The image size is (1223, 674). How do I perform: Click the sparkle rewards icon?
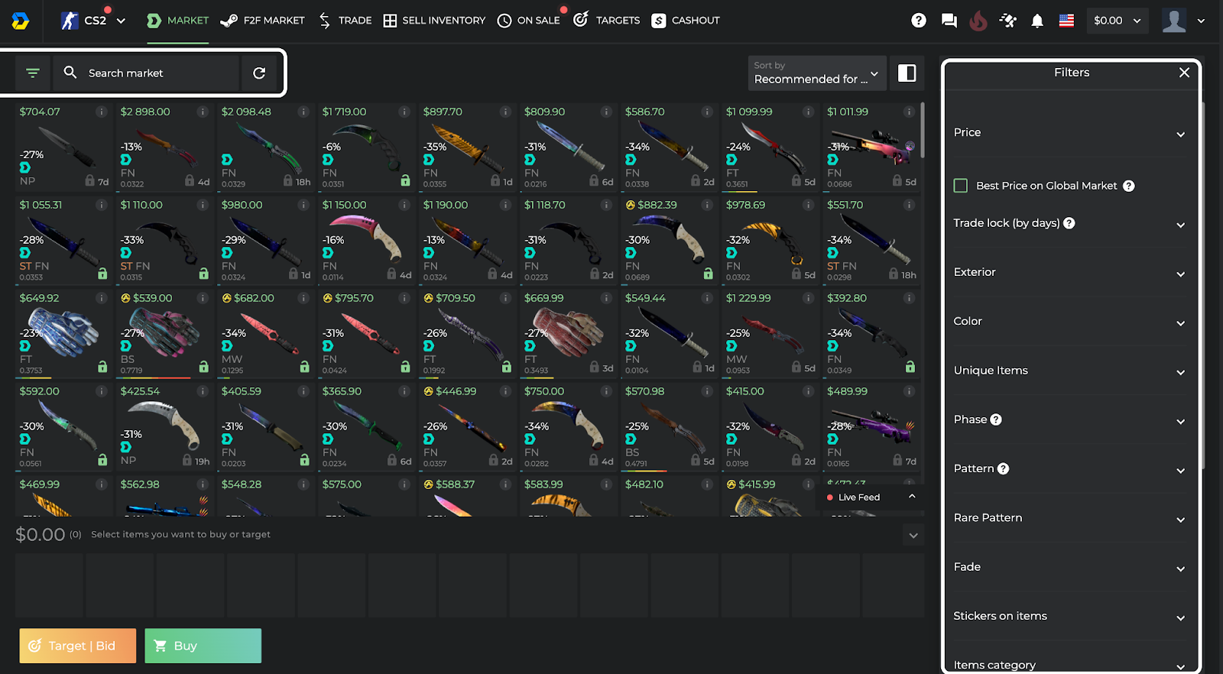[x=1008, y=21]
